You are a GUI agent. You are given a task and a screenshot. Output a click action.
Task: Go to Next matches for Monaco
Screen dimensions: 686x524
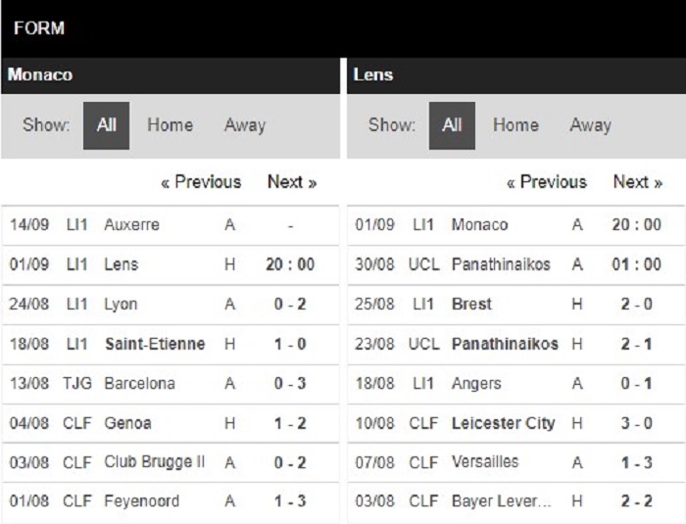click(292, 181)
